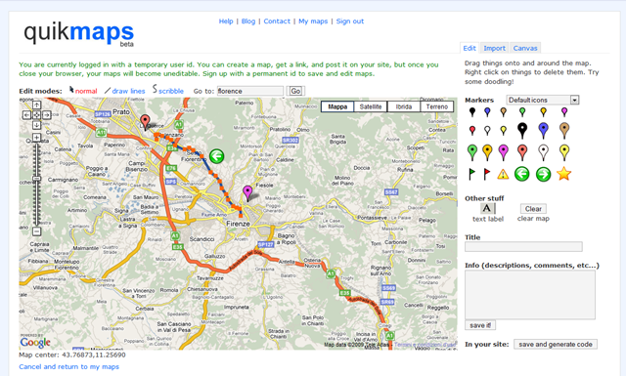Focus the Title input field
Image resolution: width=626 pixels, height=376 pixels.
[x=523, y=246]
